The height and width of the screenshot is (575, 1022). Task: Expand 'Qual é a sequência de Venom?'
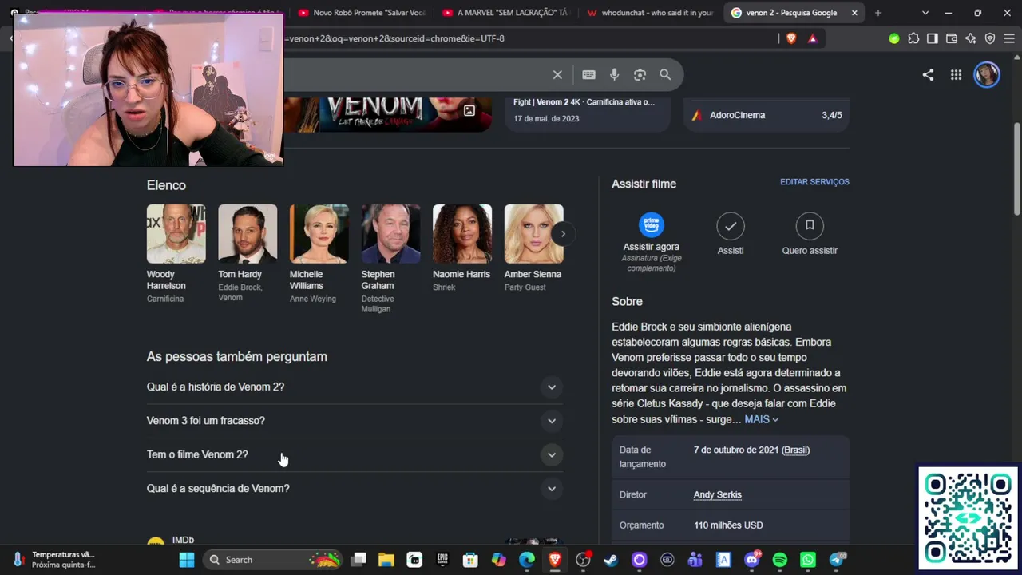point(355,488)
